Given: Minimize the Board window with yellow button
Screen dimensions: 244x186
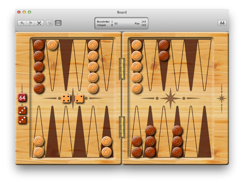Looking at the screenshot, I should coord(24,12).
